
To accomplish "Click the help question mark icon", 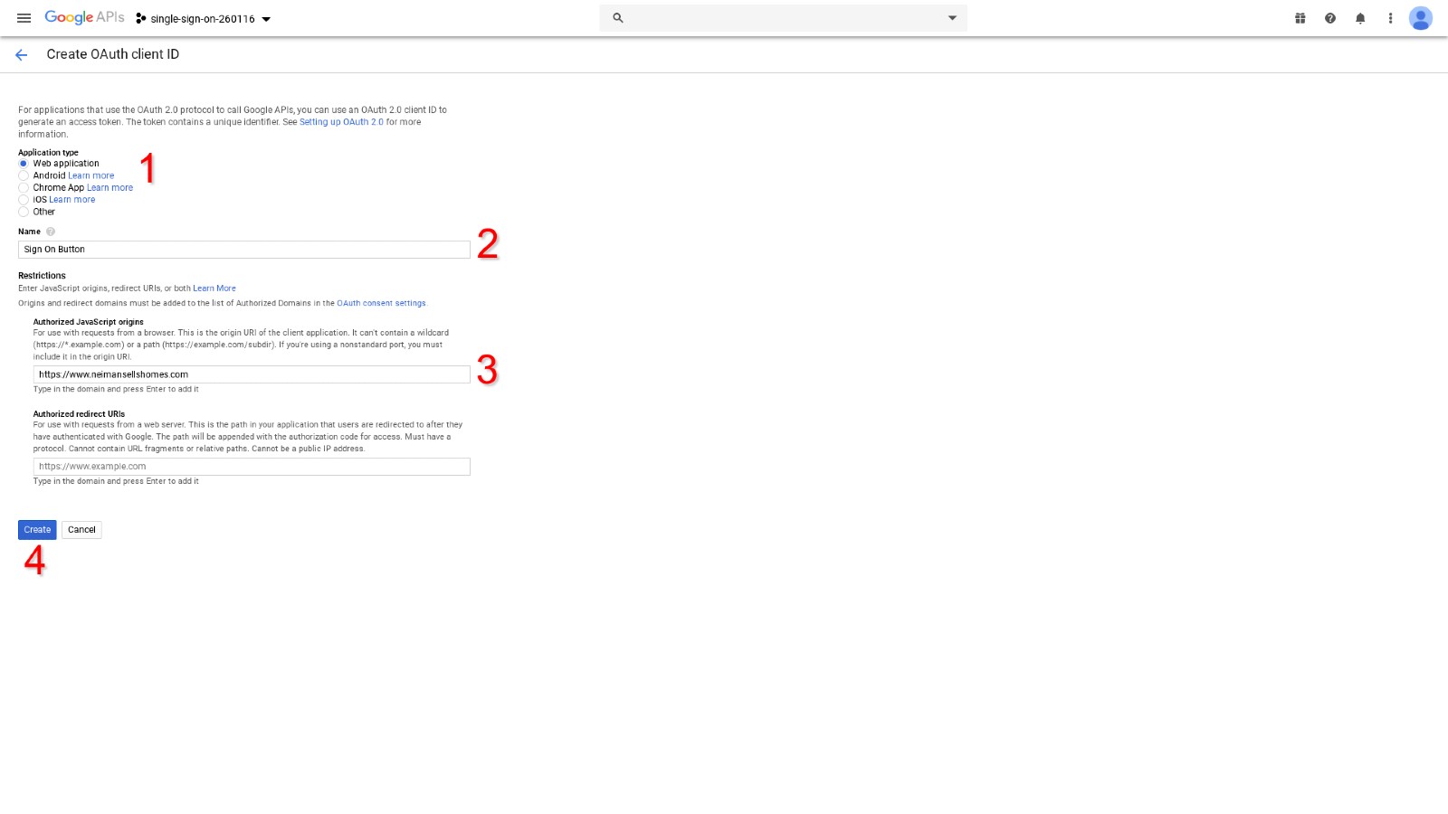I will (x=1329, y=17).
